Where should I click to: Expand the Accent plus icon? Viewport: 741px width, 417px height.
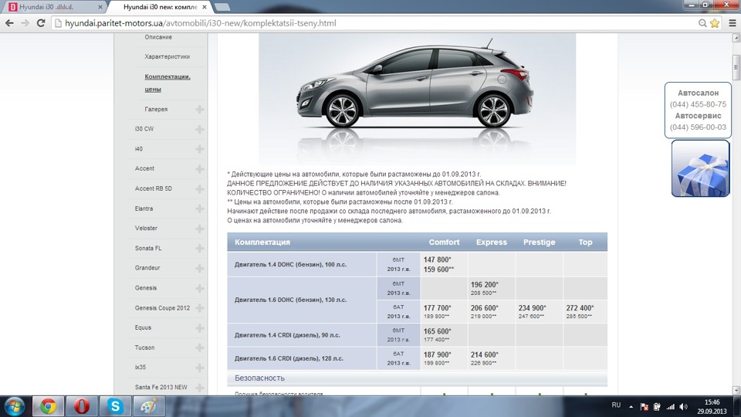pyautogui.click(x=199, y=169)
